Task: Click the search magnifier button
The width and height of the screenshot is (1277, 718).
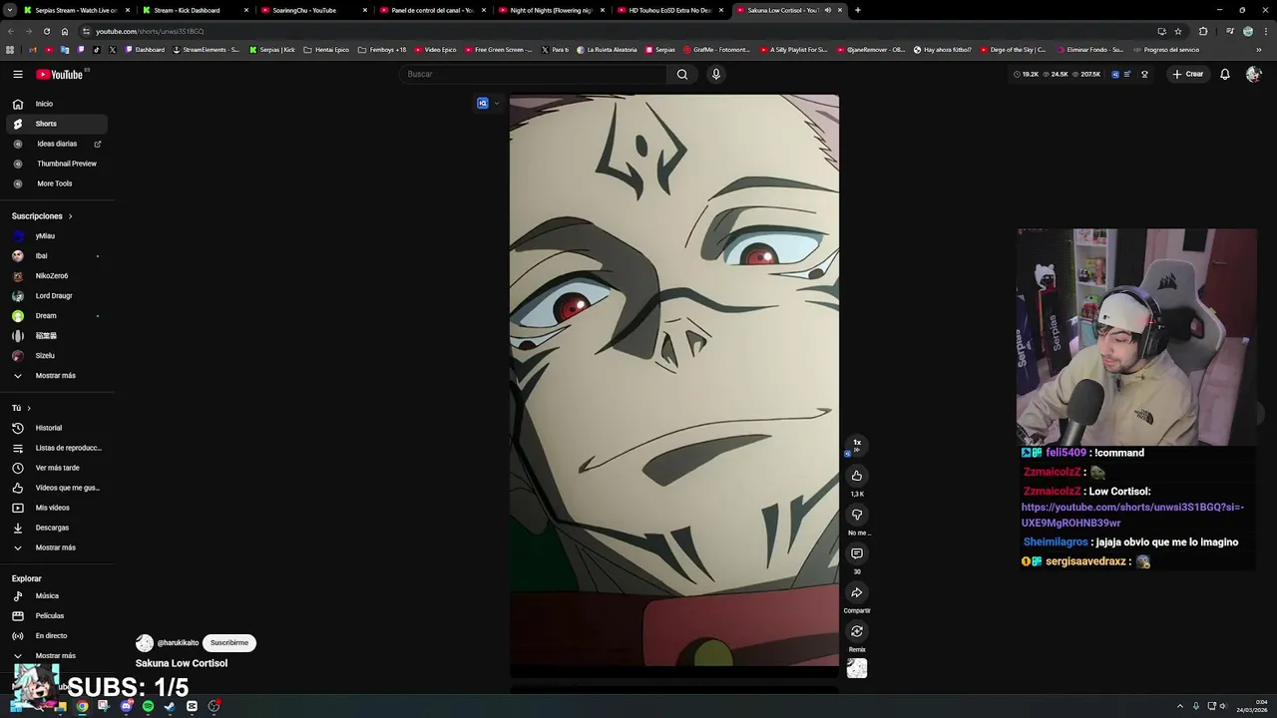Action: pos(682,74)
